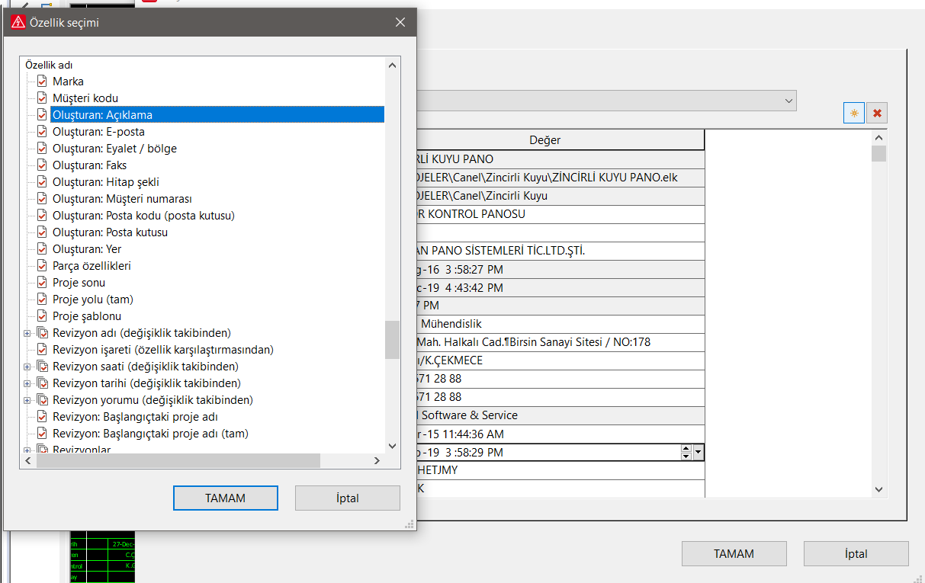Select Oluşturan: Posta kodu (posta kutusu)

point(143,216)
